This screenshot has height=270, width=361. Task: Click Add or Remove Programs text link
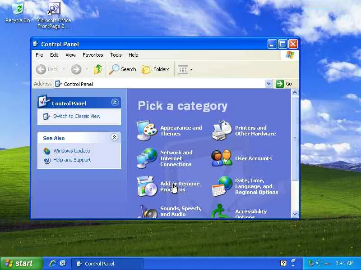coord(180,186)
